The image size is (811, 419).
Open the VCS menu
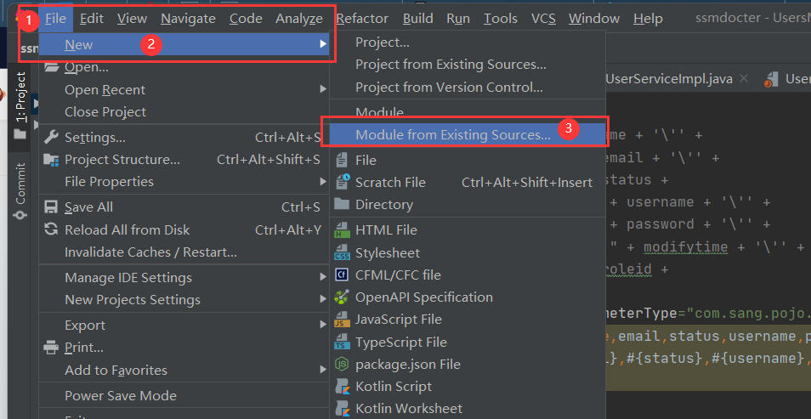543,19
